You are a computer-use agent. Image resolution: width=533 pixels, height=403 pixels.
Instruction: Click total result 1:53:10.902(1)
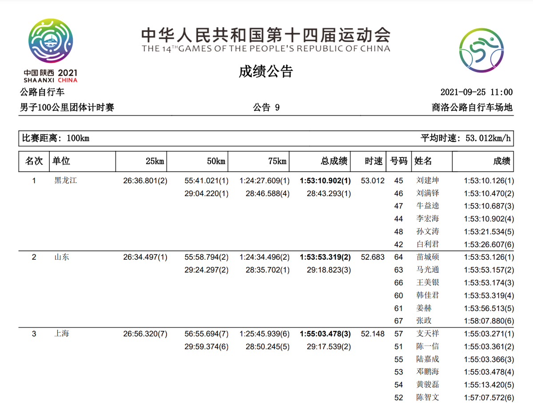click(326, 181)
